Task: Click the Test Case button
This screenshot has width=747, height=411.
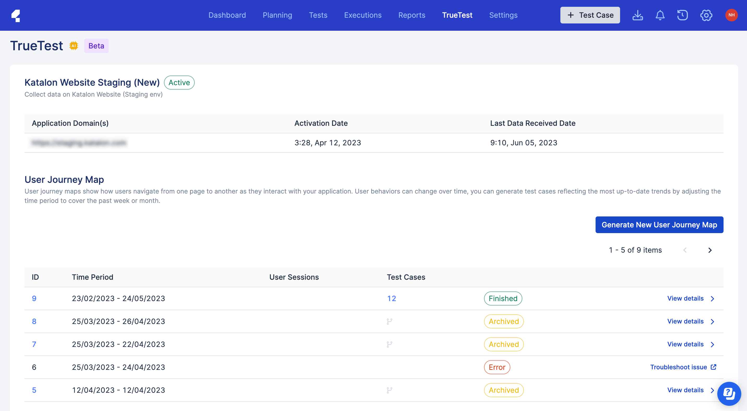Action: pos(590,15)
